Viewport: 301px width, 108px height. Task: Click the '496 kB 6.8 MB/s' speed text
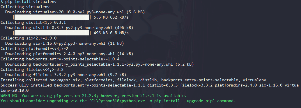coord(111,33)
